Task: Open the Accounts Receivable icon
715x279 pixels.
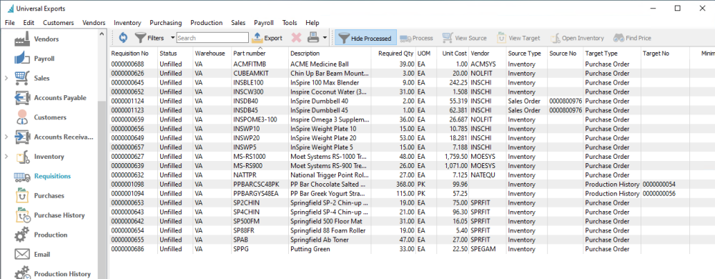Action: (22, 137)
